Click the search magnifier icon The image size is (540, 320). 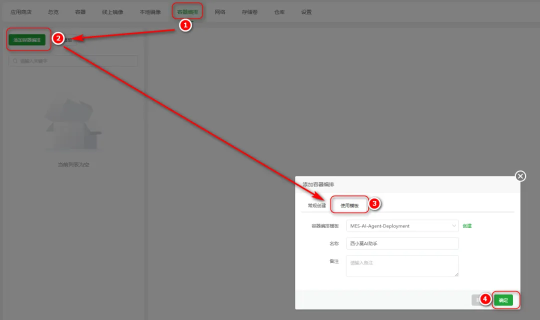[x=15, y=61]
